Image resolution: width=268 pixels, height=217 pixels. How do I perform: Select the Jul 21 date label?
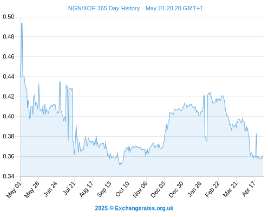(69, 188)
